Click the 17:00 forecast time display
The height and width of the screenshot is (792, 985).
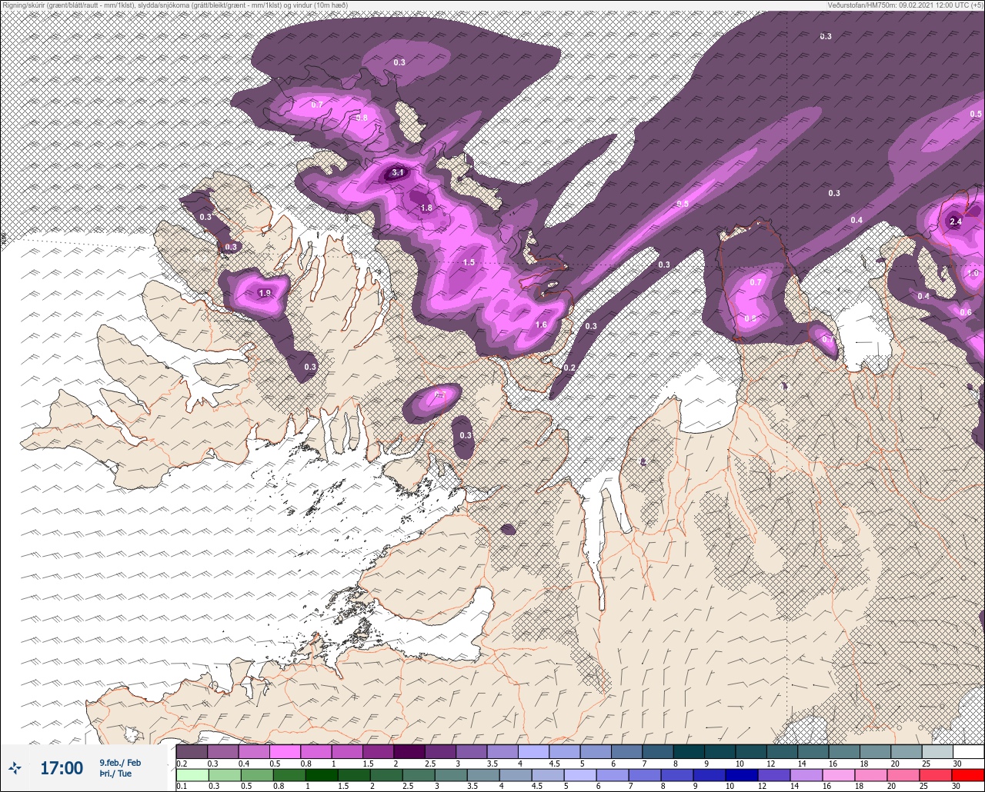(x=62, y=768)
